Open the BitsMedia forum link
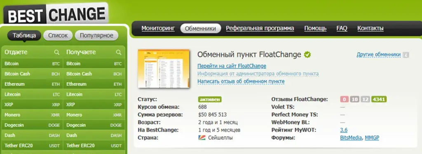Image resolution: width=422 pixels, height=154 pixels. (351, 138)
